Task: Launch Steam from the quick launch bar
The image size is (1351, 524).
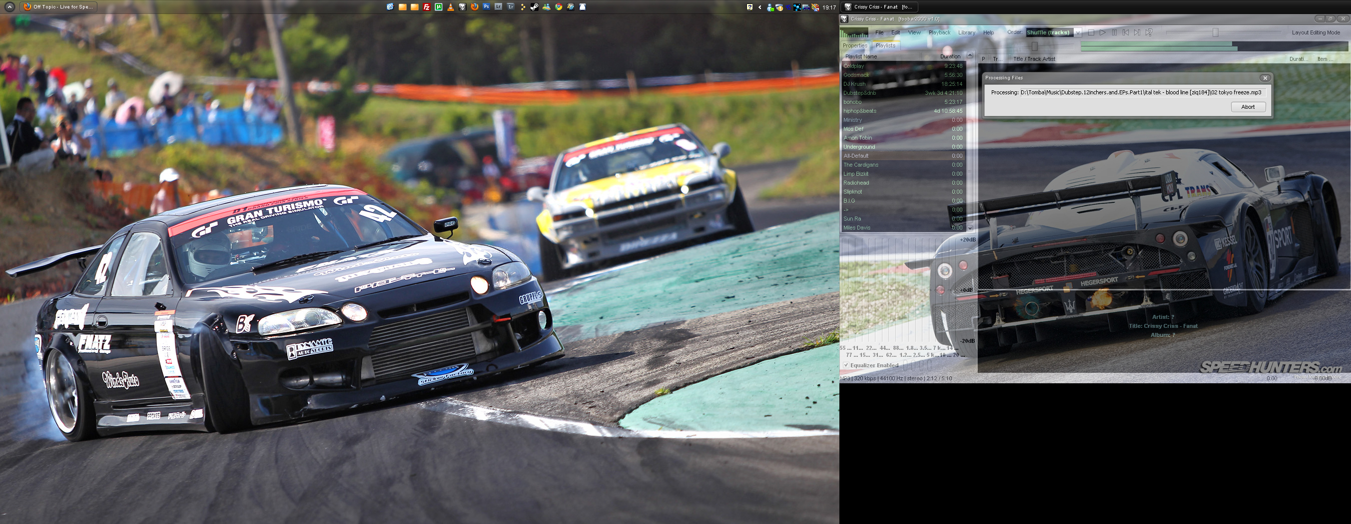Action: pos(535,7)
